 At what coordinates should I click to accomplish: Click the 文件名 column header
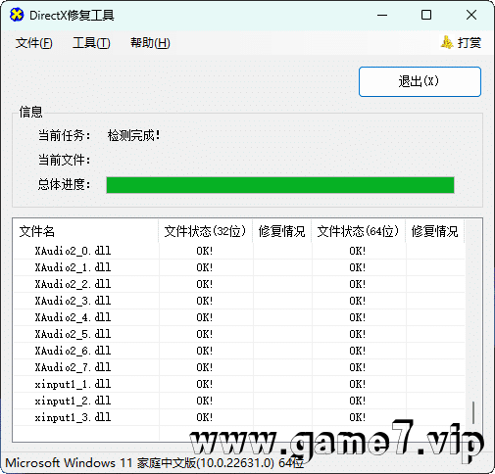85,231
